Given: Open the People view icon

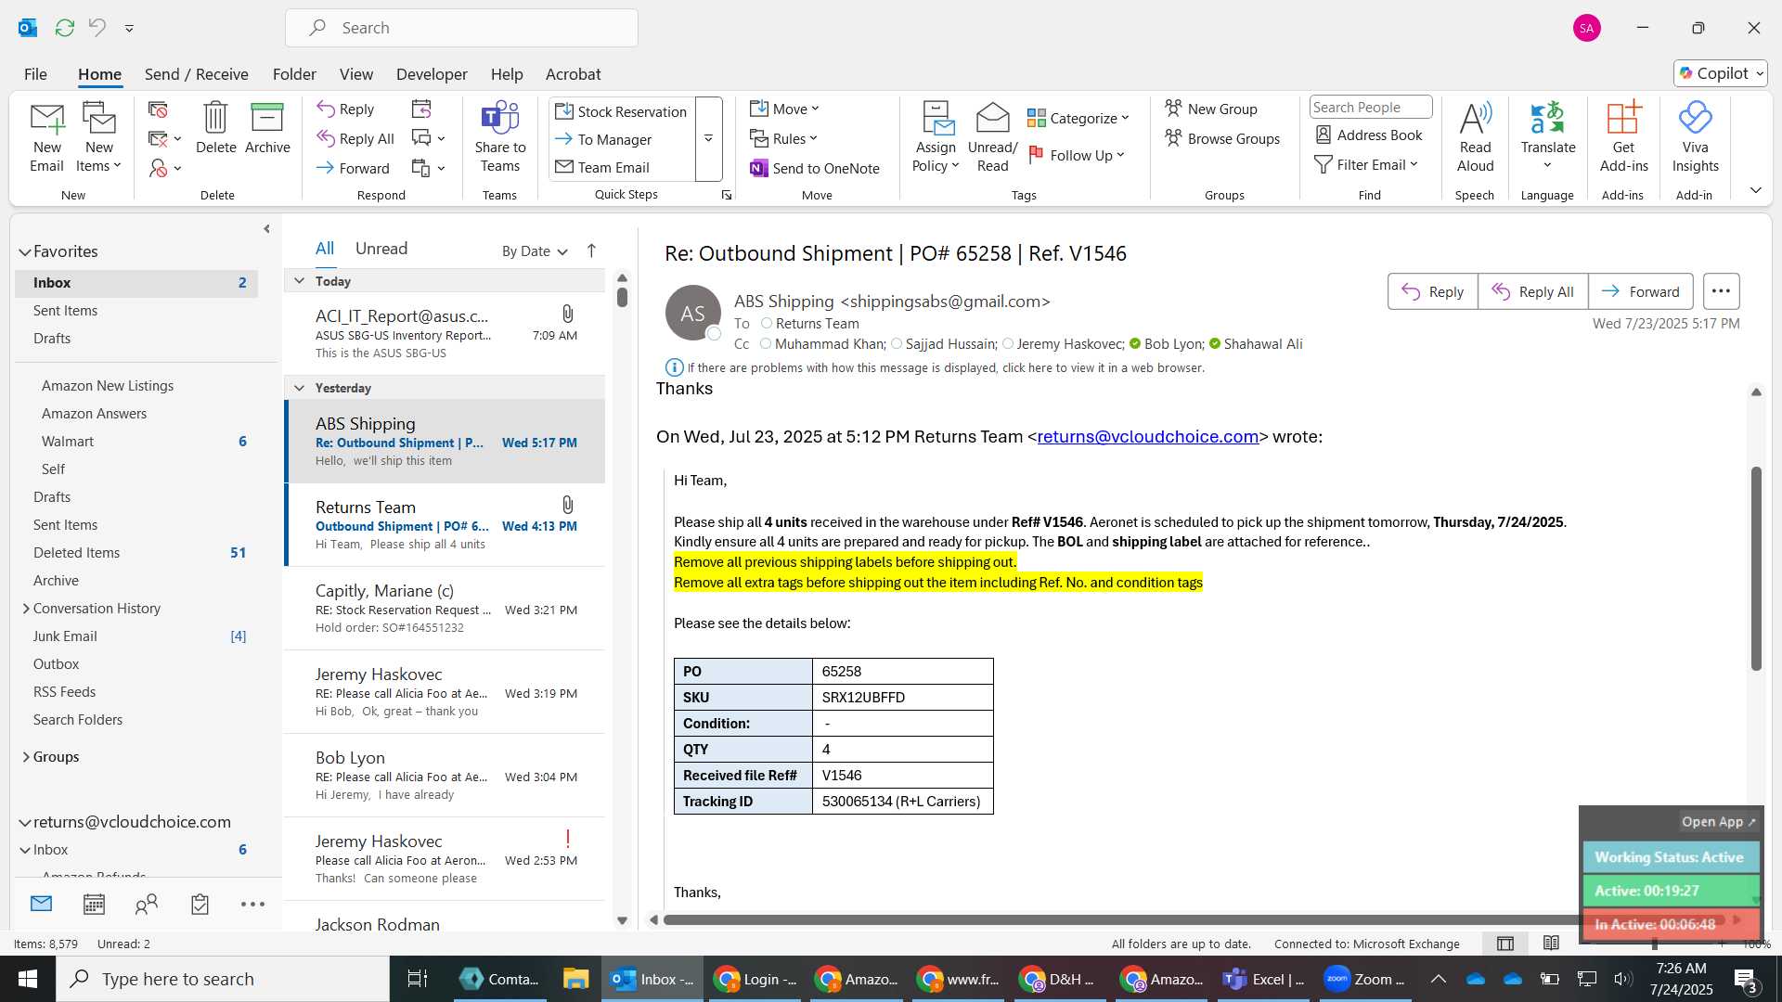Looking at the screenshot, I should pyautogui.click(x=147, y=904).
